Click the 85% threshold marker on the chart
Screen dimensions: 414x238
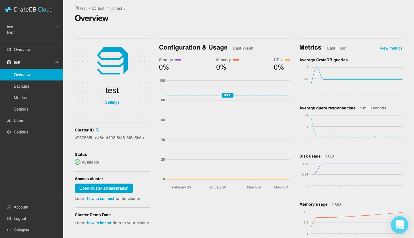click(227, 95)
